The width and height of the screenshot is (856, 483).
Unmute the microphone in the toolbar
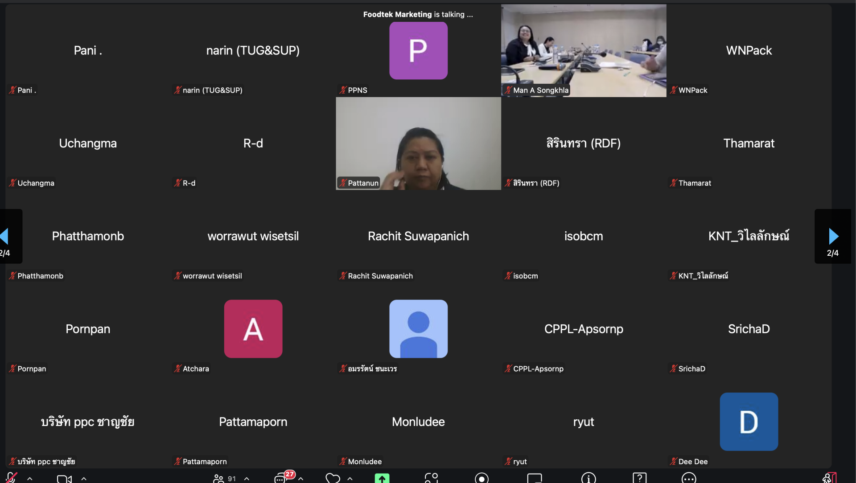pos(12,478)
